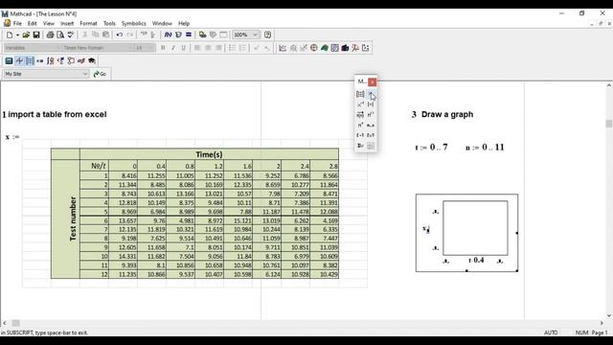This screenshot has width=613, height=345.
Task: Open the Insert menu
Action: point(67,23)
